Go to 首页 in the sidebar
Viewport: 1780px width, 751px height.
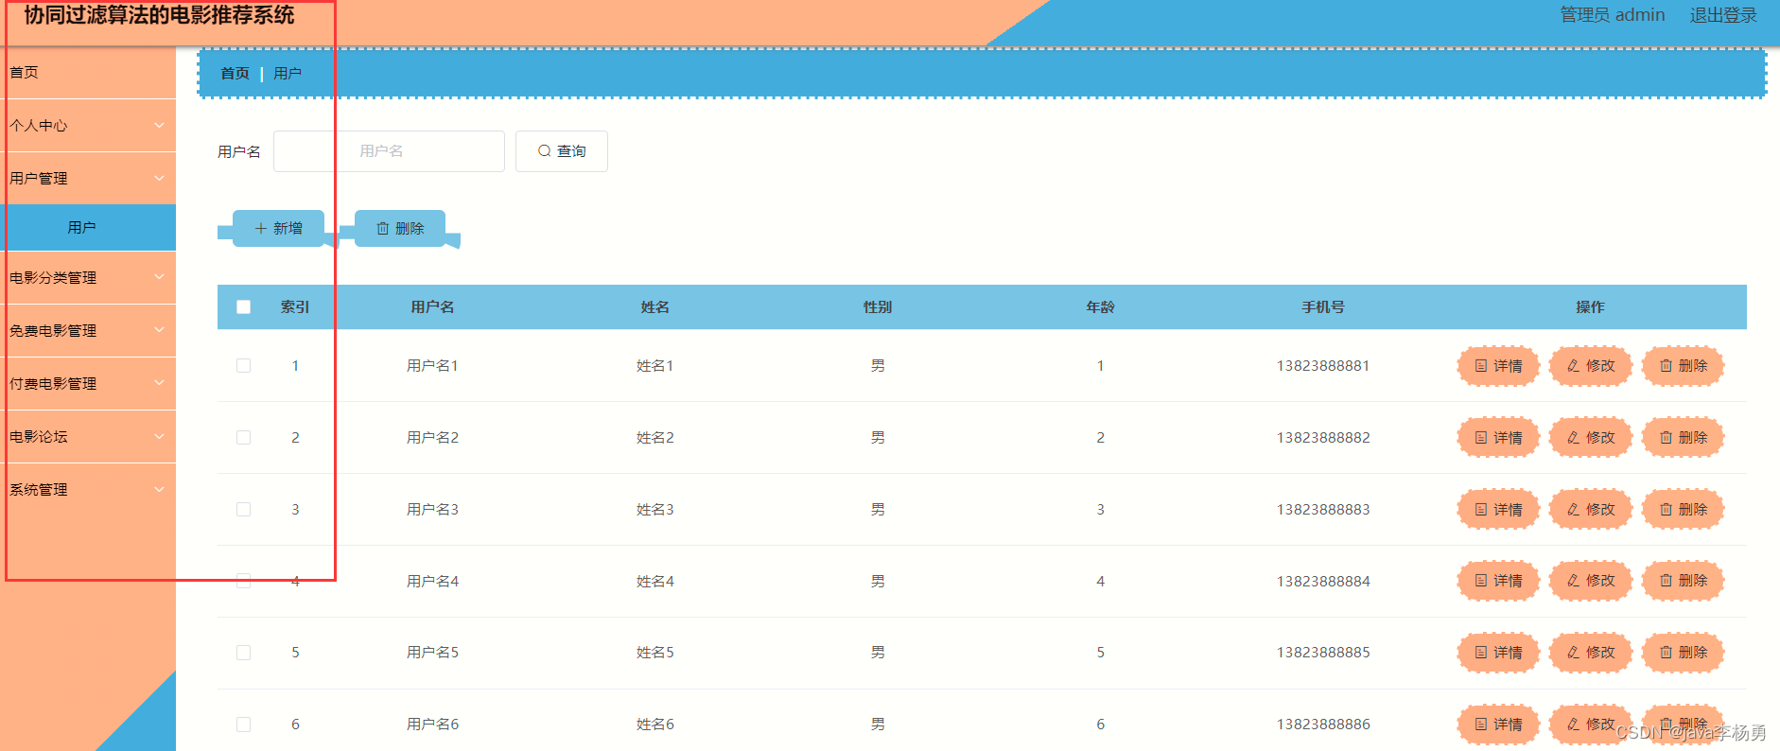(x=88, y=73)
